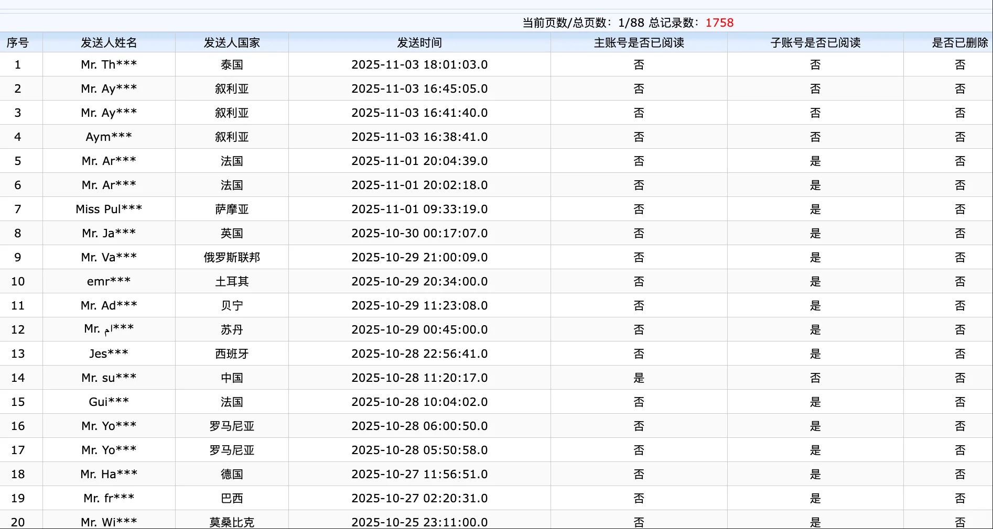Image resolution: width=993 pixels, height=529 pixels.
Task: Select the Jes*** entry from 西班牙
Action: pos(108,354)
